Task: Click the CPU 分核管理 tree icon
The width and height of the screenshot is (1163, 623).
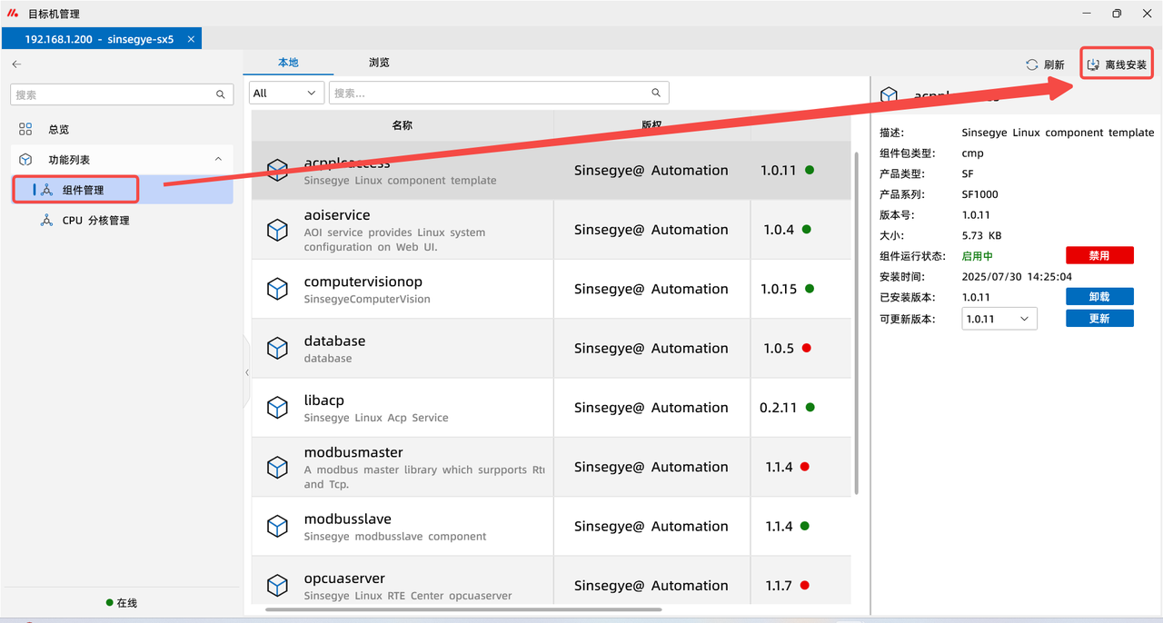Action: (x=46, y=221)
